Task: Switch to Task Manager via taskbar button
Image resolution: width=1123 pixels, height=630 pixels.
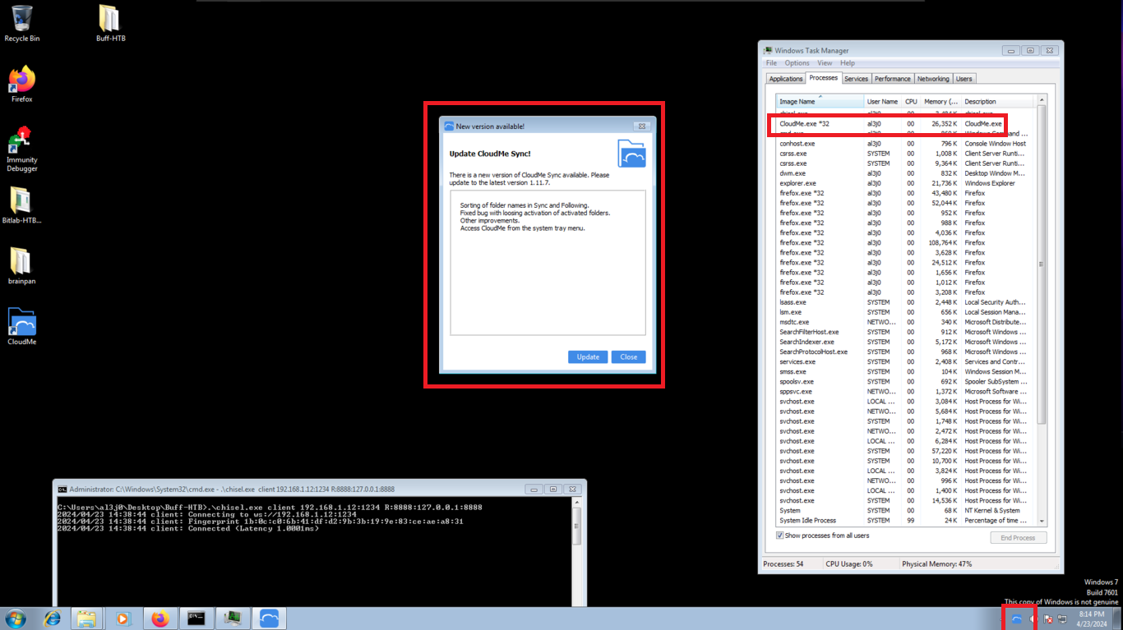Action: coord(233,619)
